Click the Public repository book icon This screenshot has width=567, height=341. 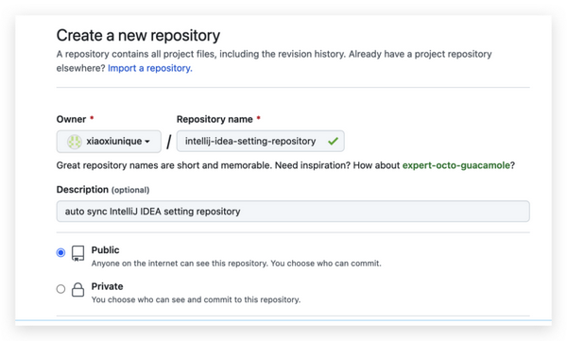point(77,253)
